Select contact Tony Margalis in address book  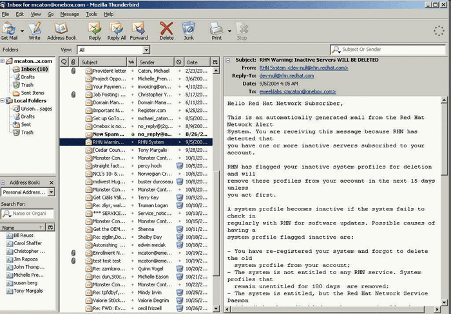tap(28, 291)
